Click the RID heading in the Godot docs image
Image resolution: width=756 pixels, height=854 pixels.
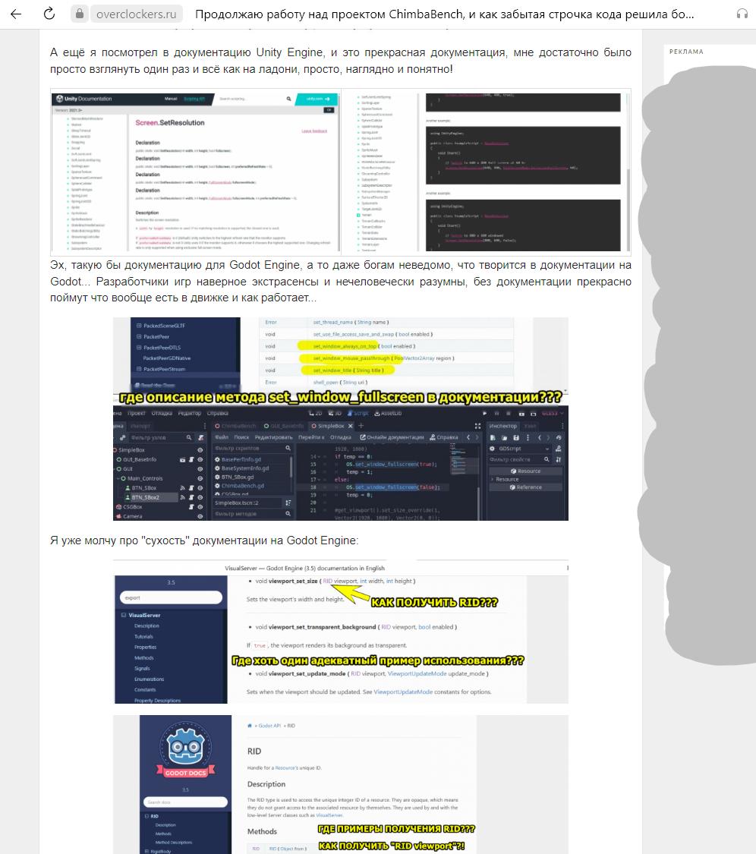click(254, 751)
